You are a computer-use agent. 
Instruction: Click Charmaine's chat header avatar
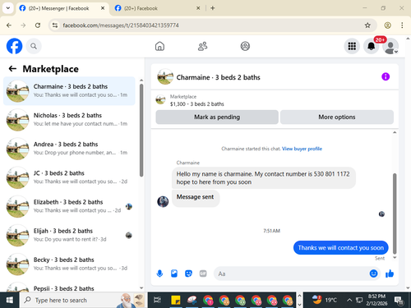pyautogui.click(x=165, y=77)
